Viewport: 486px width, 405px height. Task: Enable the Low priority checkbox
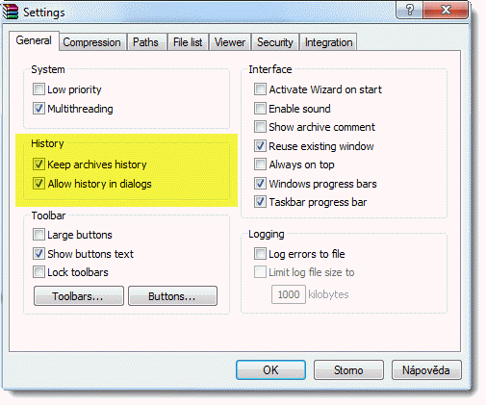38,89
